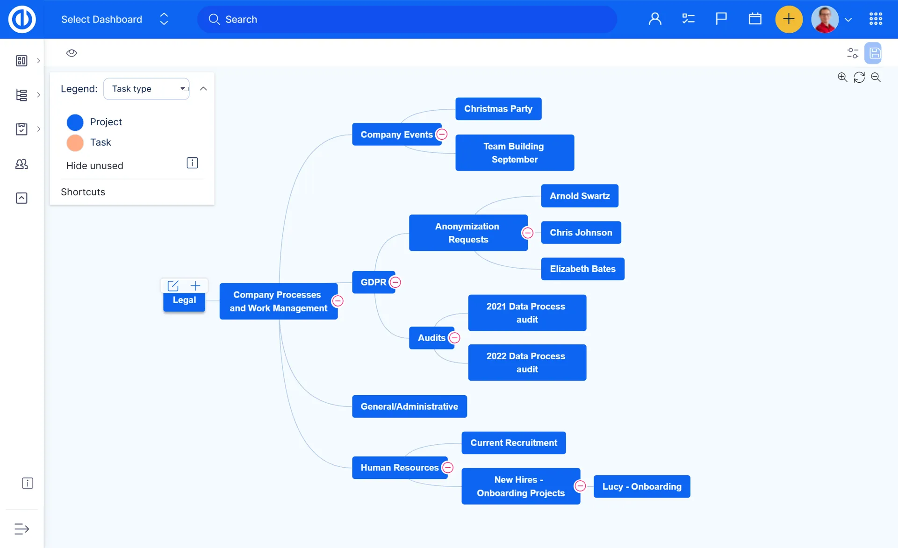Open the Task type legend dropdown
Viewport: 898px width, 548px height.
[x=146, y=89]
